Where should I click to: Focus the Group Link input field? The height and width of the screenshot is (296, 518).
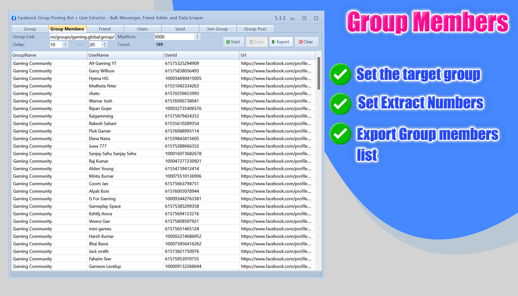82,37
